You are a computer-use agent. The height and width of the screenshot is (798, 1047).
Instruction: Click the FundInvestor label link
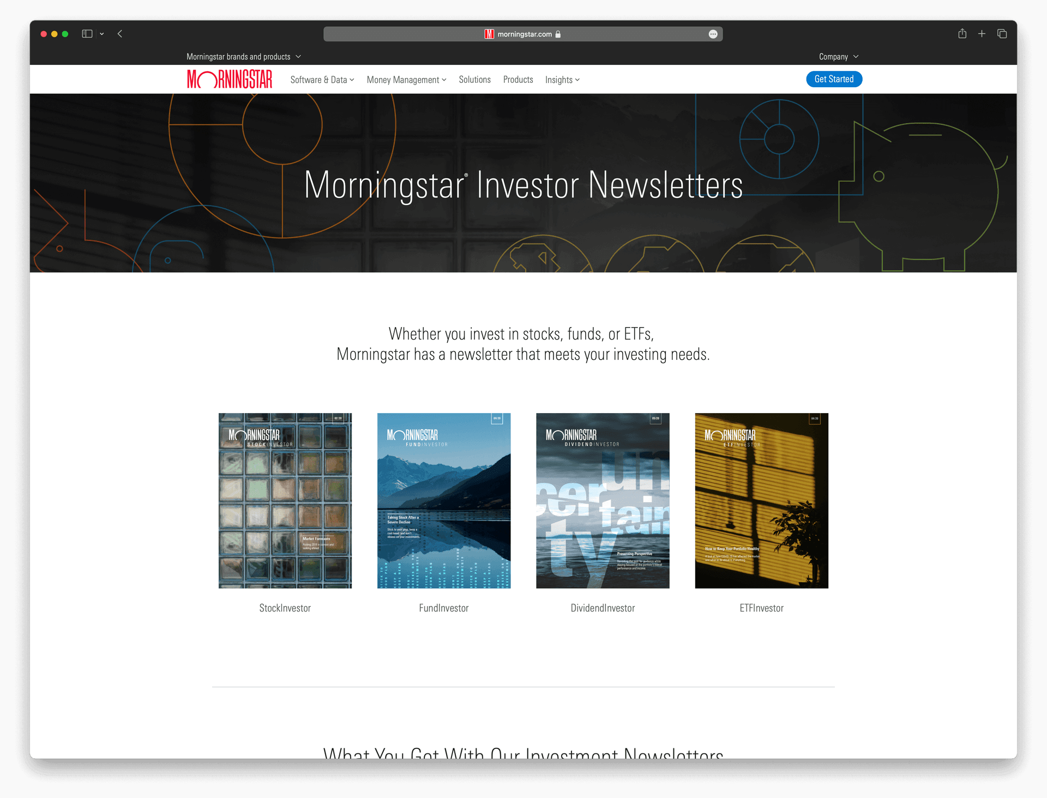(444, 608)
